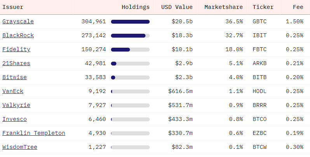
Task: Select the Issuer column header
Action: tap(13, 7)
